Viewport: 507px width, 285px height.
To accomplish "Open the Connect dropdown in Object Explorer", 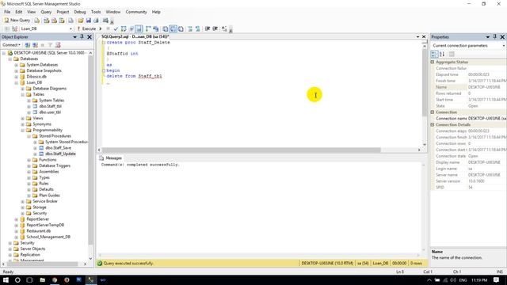I will 11,45.
